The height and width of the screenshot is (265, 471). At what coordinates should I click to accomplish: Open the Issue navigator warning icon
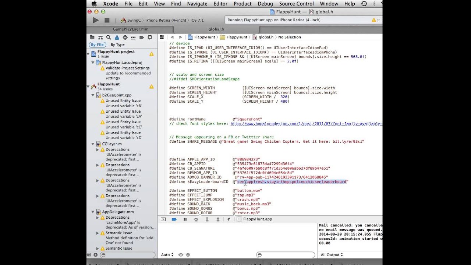pos(117,37)
